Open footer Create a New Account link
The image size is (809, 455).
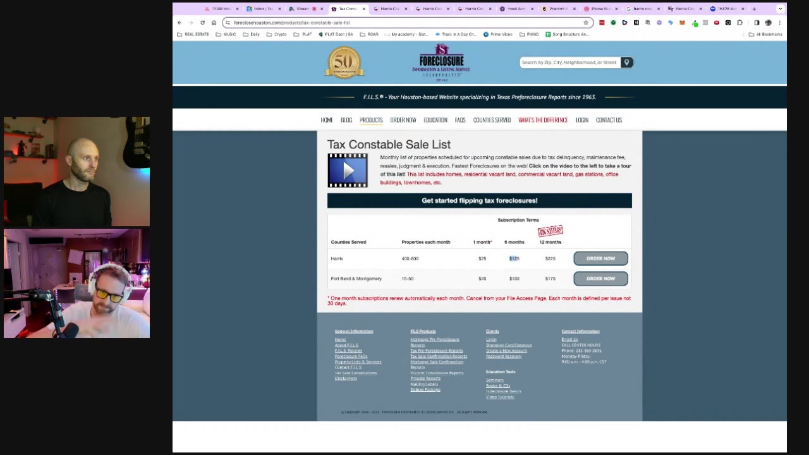(x=506, y=351)
